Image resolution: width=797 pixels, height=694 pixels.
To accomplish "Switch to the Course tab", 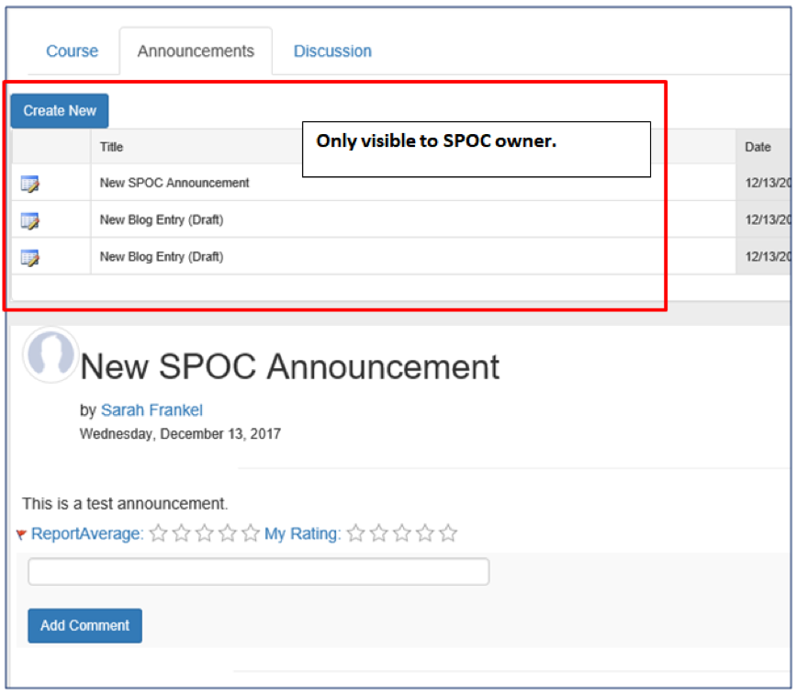I will tap(72, 51).
